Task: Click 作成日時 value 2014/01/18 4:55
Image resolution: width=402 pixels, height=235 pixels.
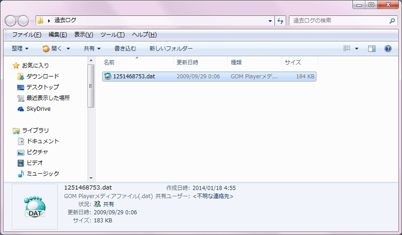Action: [x=214, y=188]
